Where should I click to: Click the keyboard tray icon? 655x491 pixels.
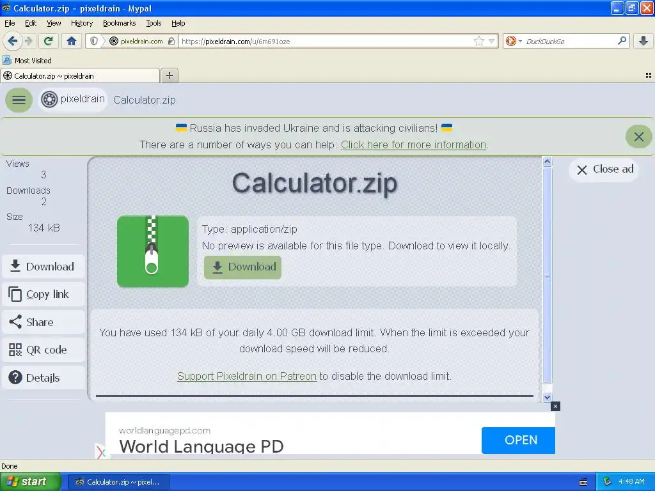point(583,482)
